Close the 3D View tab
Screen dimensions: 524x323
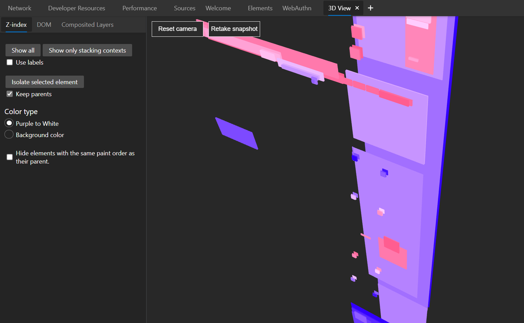[357, 8]
